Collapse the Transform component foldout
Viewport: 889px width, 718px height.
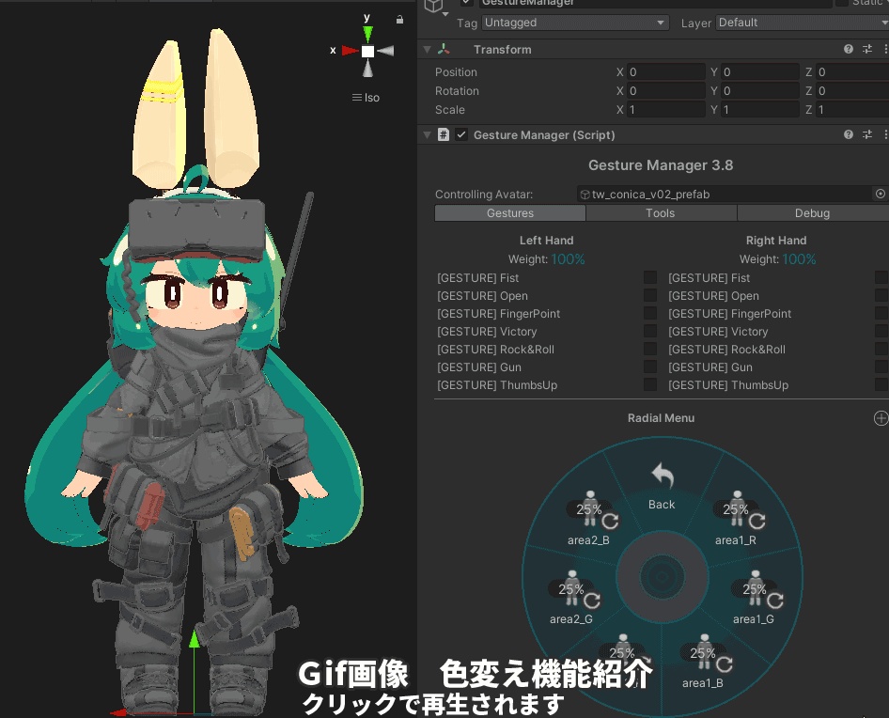[427, 49]
